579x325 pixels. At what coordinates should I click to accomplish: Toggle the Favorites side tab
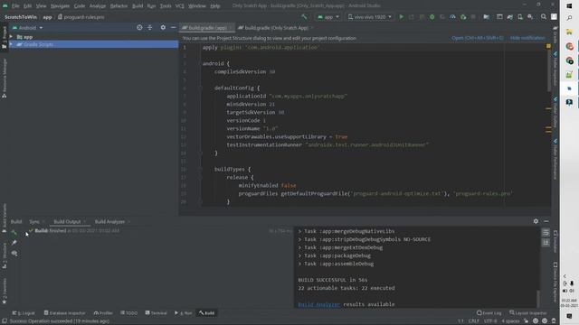[x=4, y=291]
